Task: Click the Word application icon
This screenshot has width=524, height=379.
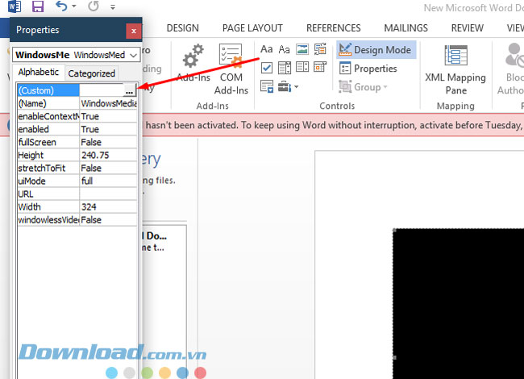Action: pos(15,6)
